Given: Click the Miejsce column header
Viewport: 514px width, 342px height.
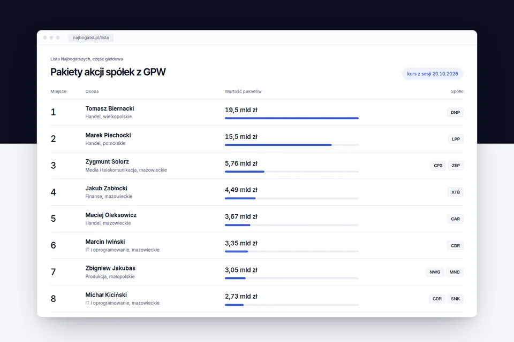Looking at the screenshot, I should (58, 91).
